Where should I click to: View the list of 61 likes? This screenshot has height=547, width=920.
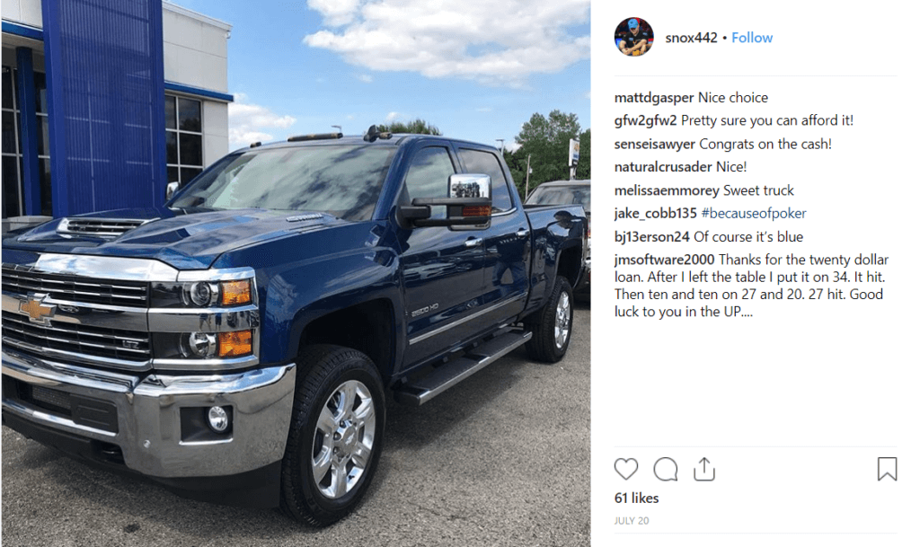(x=636, y=498)
